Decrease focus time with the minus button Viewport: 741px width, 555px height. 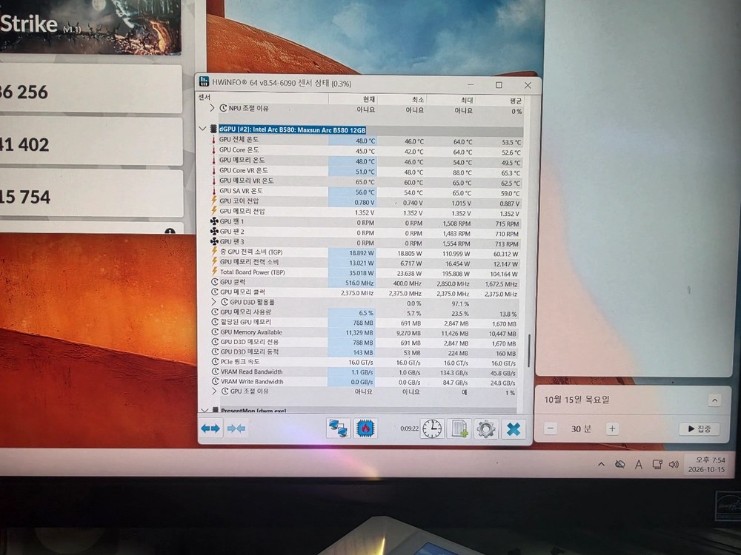551,428
